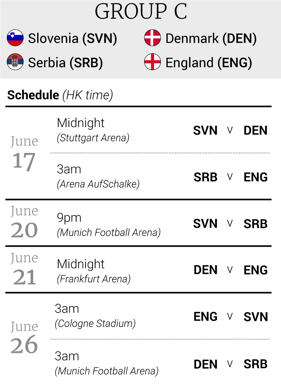This screenshot has width=281, height=387.
Task: Click the Serbia flag icon
Action: tap(15, 62)
